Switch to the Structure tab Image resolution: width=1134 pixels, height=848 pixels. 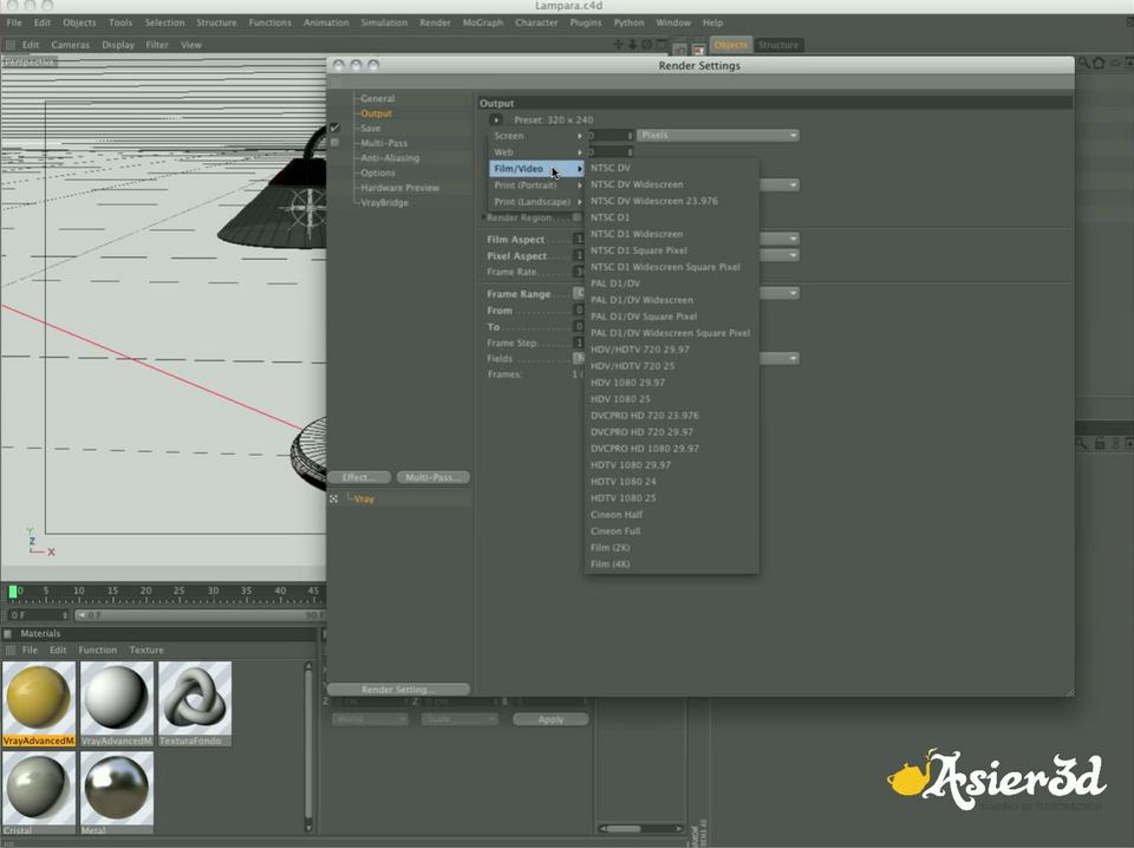click(778, 45)
